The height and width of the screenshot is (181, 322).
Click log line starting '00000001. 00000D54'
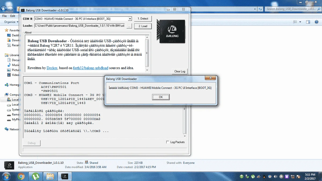click(x=62, y=115)
